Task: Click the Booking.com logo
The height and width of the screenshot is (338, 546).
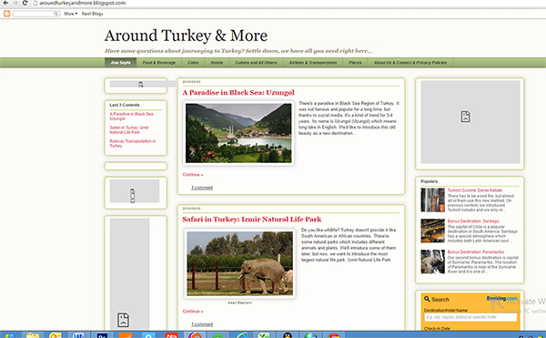Action: tap(501, 298)
